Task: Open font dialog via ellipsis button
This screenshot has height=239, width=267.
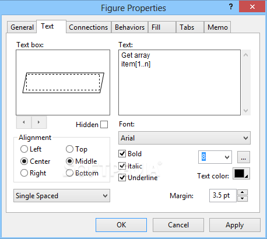Action: (244, 157)
